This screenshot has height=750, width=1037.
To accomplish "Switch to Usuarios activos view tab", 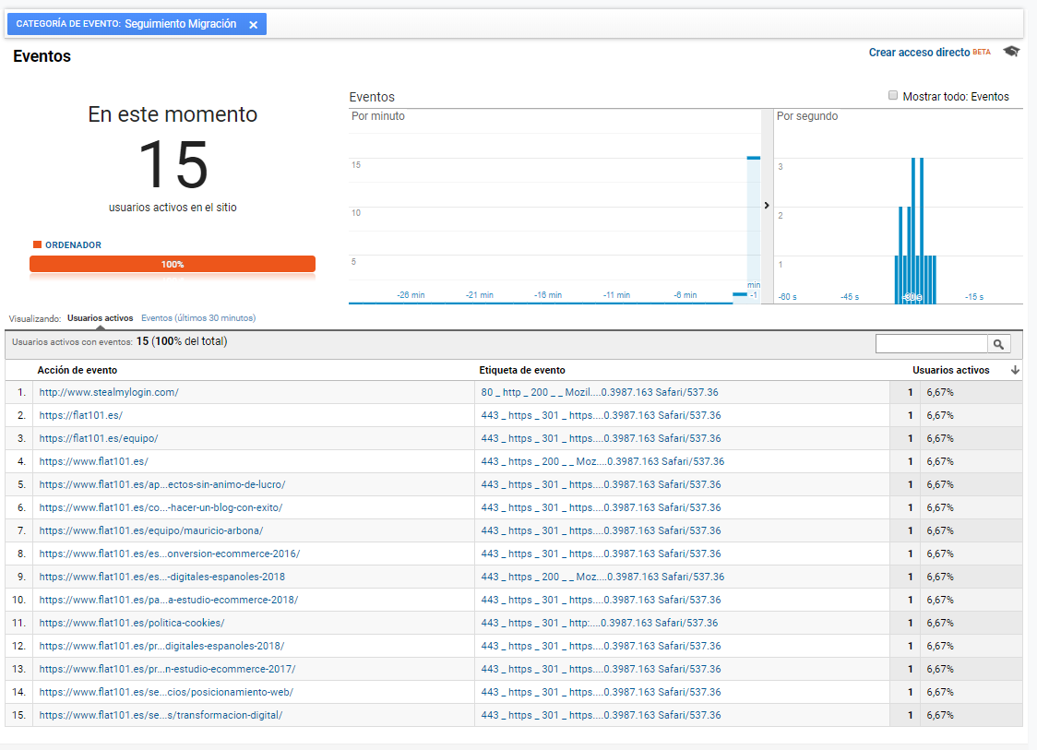I will (100, 318).
